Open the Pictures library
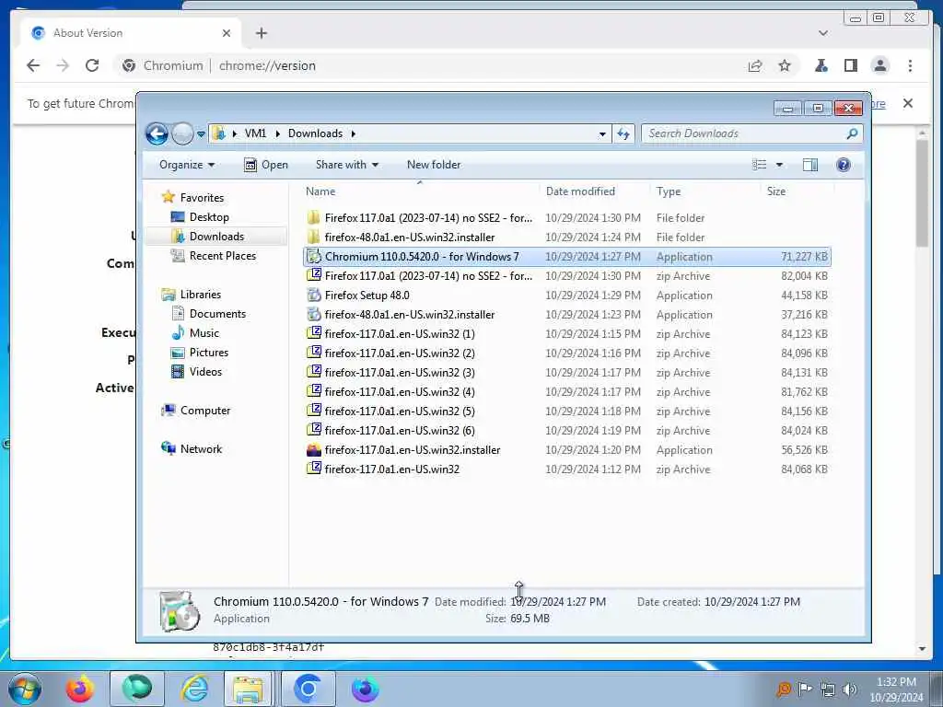This screenshot has height=707, width=943. [209, 353]
